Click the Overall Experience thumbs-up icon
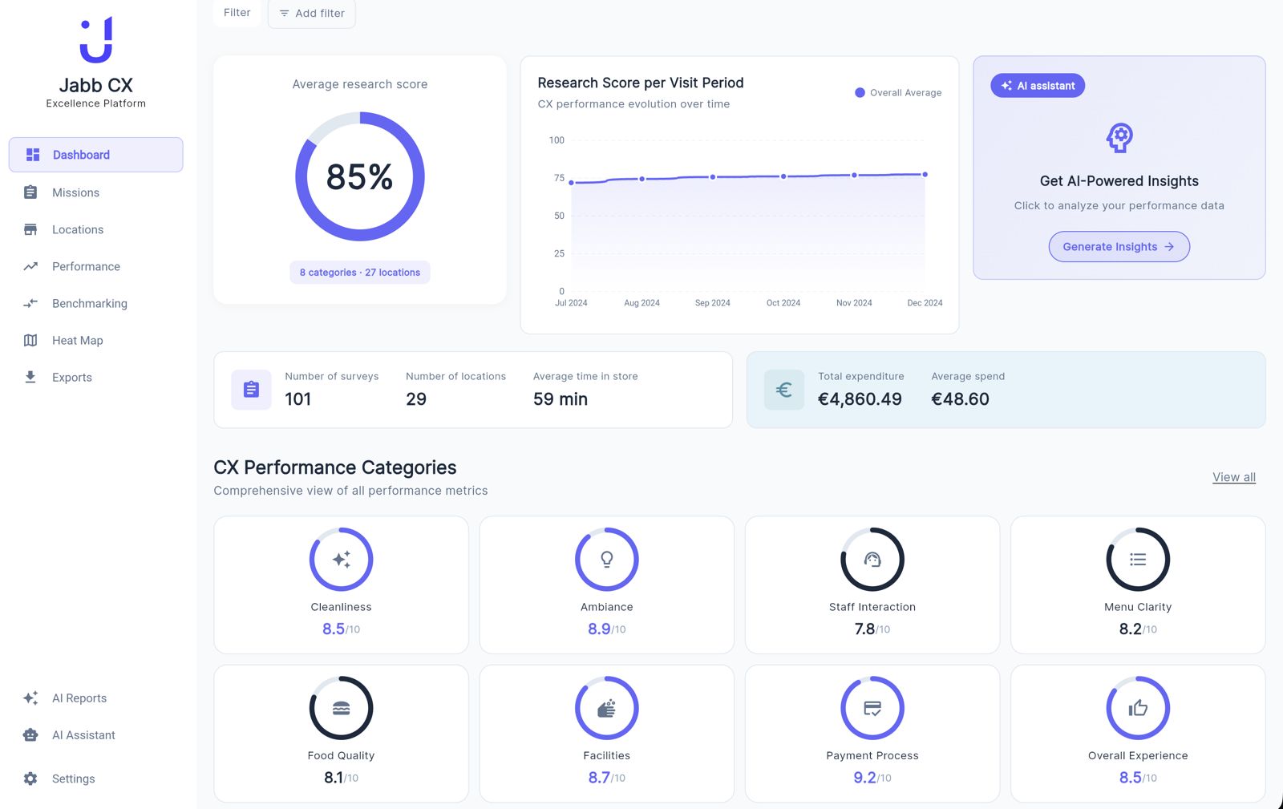1283x809 pixels. coord(1137,708)
